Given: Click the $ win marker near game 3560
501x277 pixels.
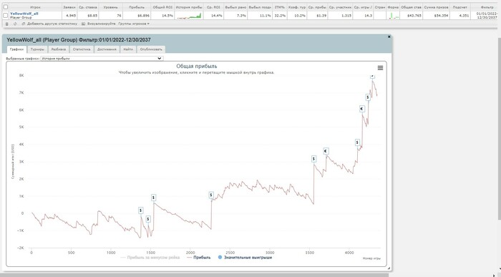Looking at the screenshot, I should pos(313,159).
